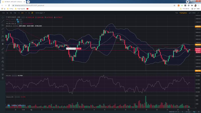
Task: Open settings for MA (7, close, 0)
Action: pyautogui.click(x=19, y=20)
